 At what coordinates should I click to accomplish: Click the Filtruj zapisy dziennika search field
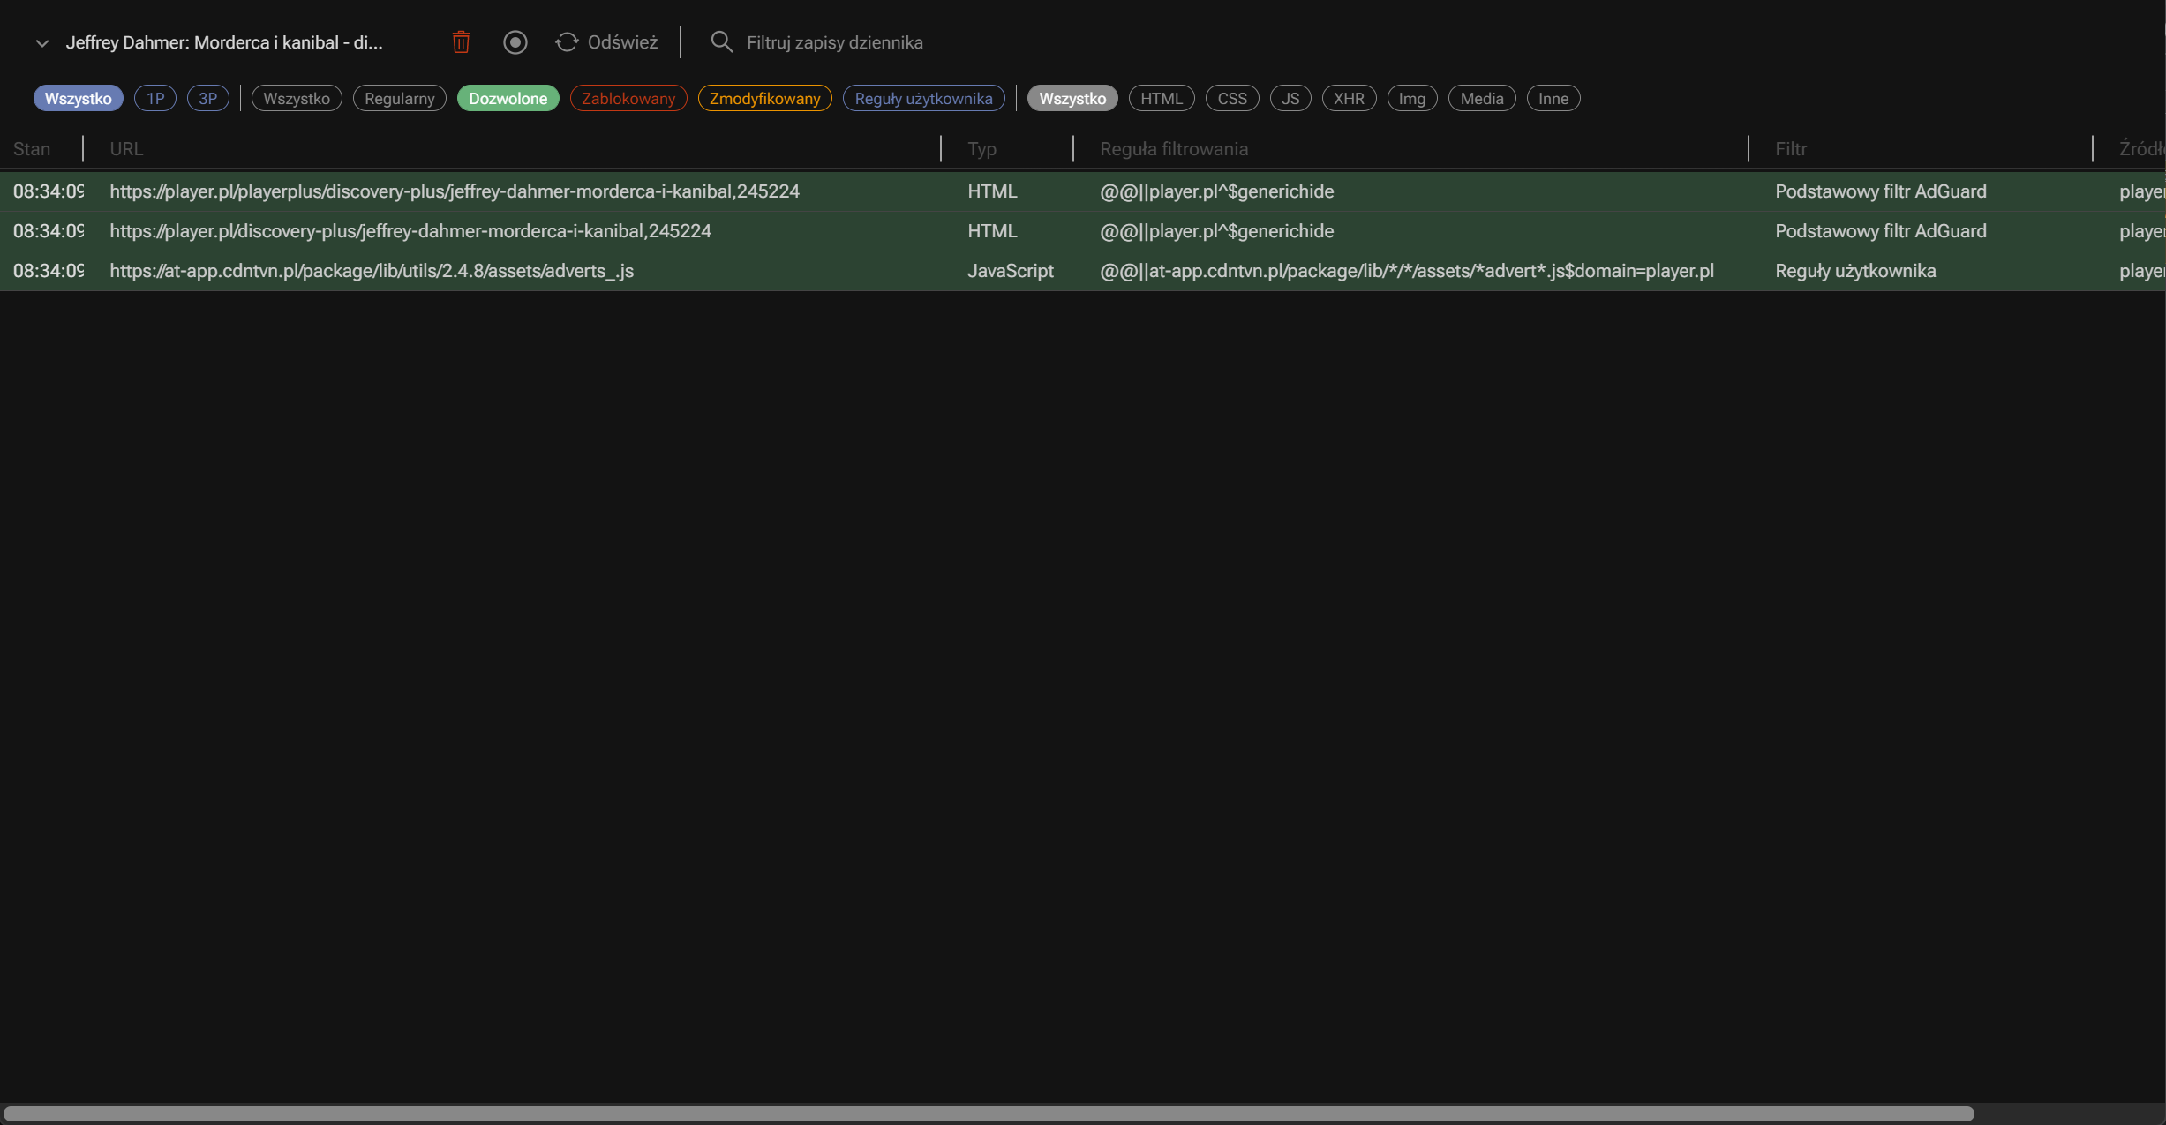(x=835, y=41)
